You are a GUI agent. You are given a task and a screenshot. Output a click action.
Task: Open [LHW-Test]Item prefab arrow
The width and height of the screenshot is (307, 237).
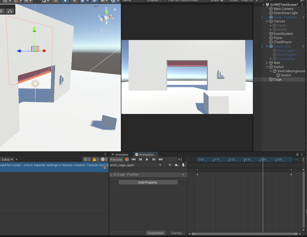pos(303,17)
